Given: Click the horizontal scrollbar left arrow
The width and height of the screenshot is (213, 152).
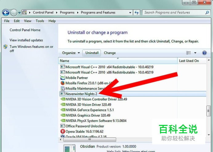Looking at the screenshot, I should pos(61,139).
